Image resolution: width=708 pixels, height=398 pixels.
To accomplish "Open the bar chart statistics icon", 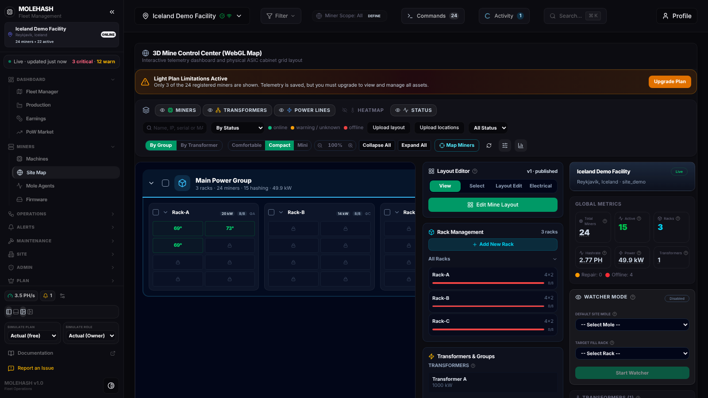I will (521, 145).
